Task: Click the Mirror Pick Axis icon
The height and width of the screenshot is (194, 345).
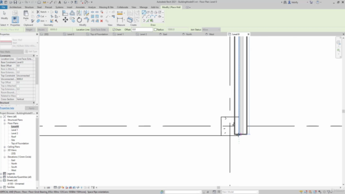Action: point(79,13)
